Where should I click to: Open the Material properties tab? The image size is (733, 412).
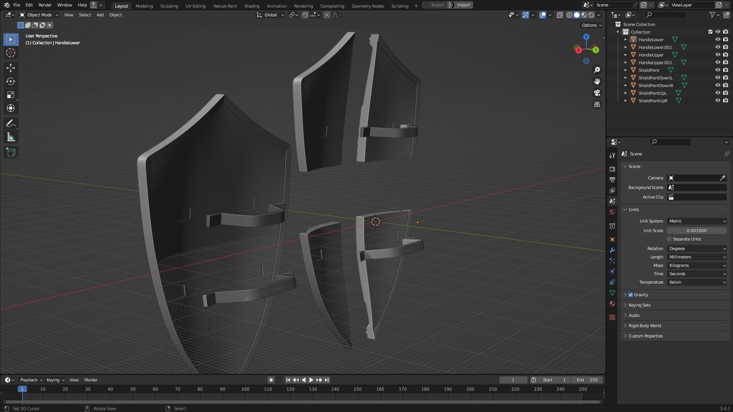(x=612, y=304)
